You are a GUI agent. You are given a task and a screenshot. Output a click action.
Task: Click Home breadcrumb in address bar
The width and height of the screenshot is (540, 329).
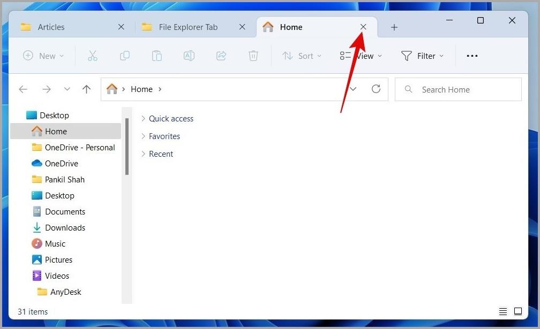point(141,89)
